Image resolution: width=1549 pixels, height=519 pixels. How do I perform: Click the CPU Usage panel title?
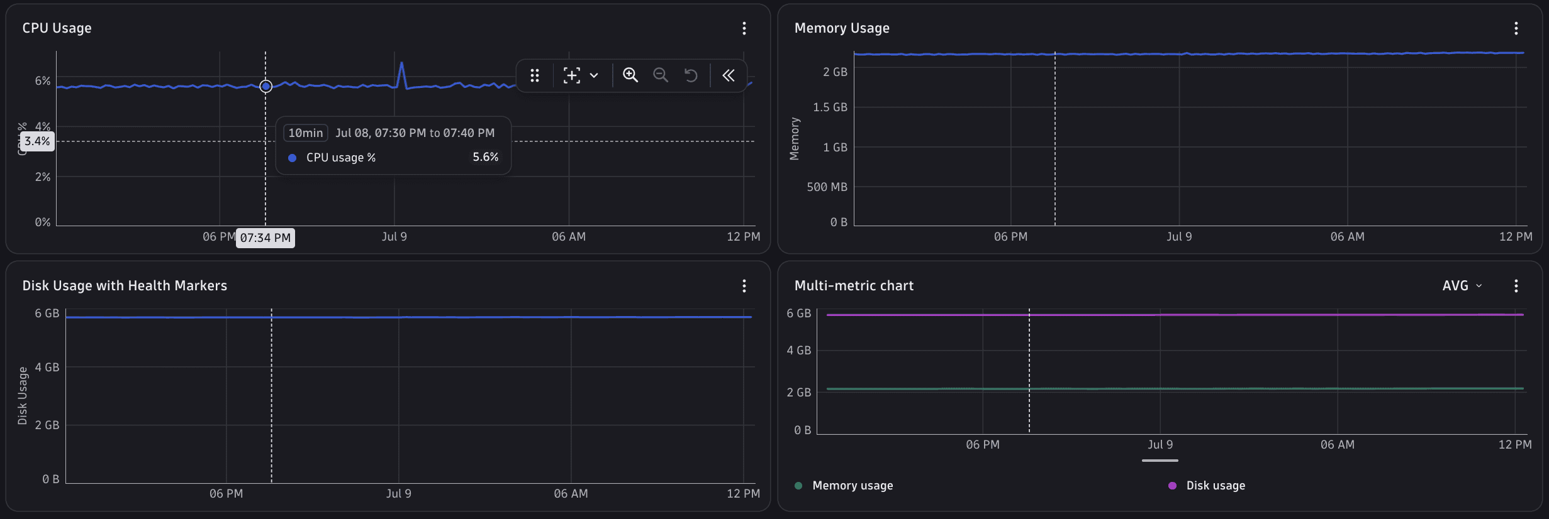pyautogui.click(x=57, y=28)
